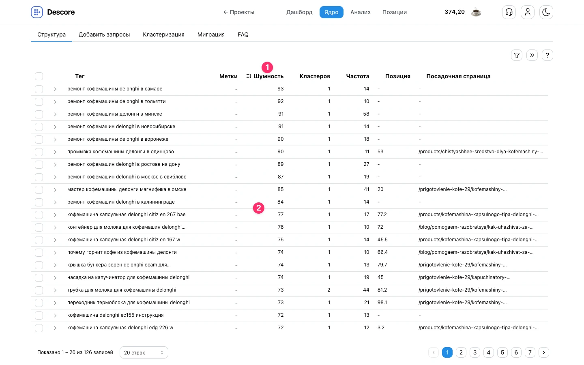Check row кофемашина delonghi ec155 инструкция
The width and height of the screenshot is (584, 365).
[39, 315]
